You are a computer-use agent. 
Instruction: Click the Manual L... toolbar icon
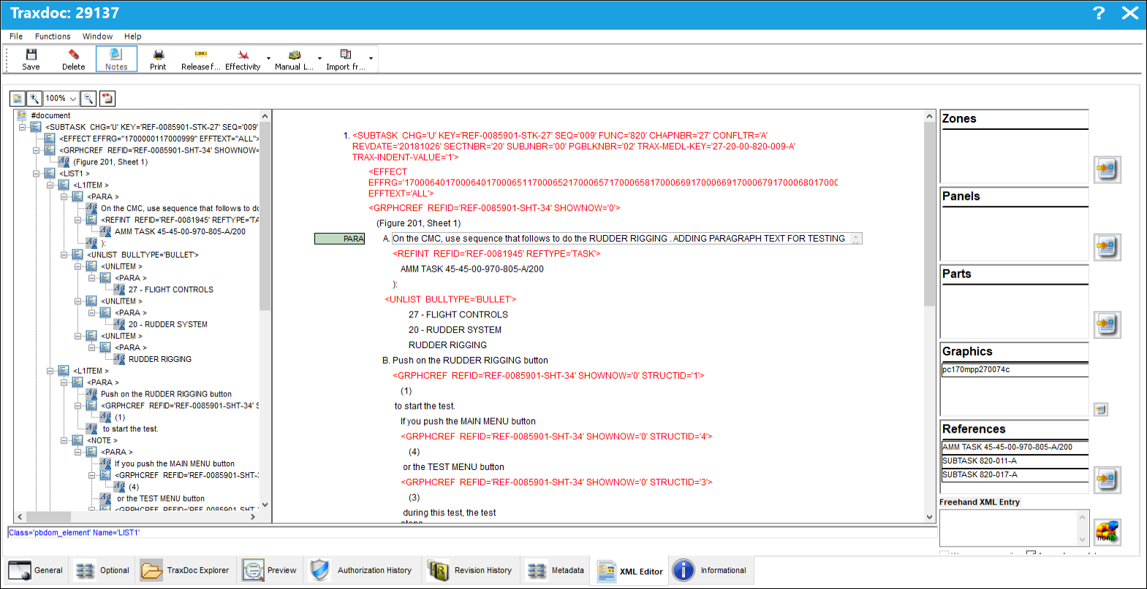click(x=294, y=59)
